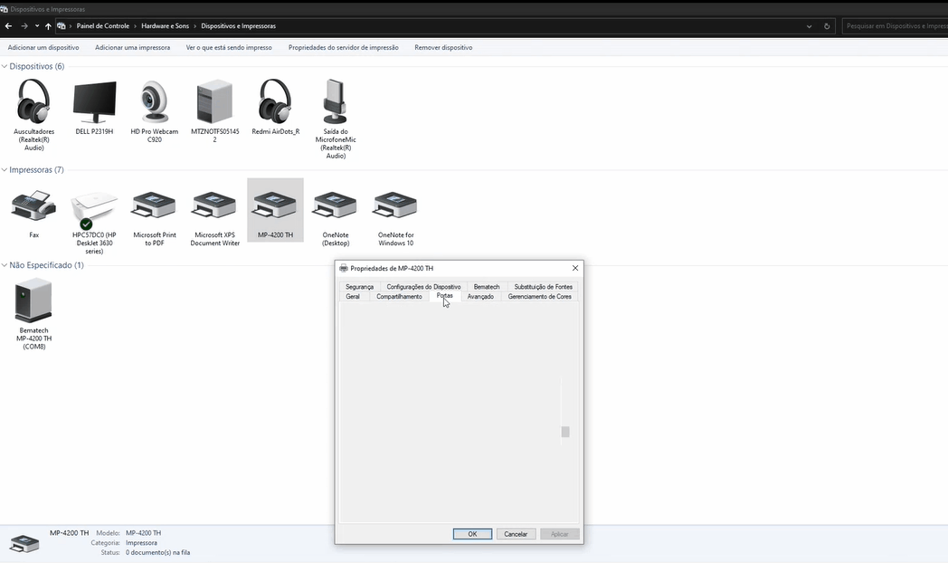Switch to the Geral tab
The height and width of the screenshot is (563, 948).
click(x=353, y=296)
